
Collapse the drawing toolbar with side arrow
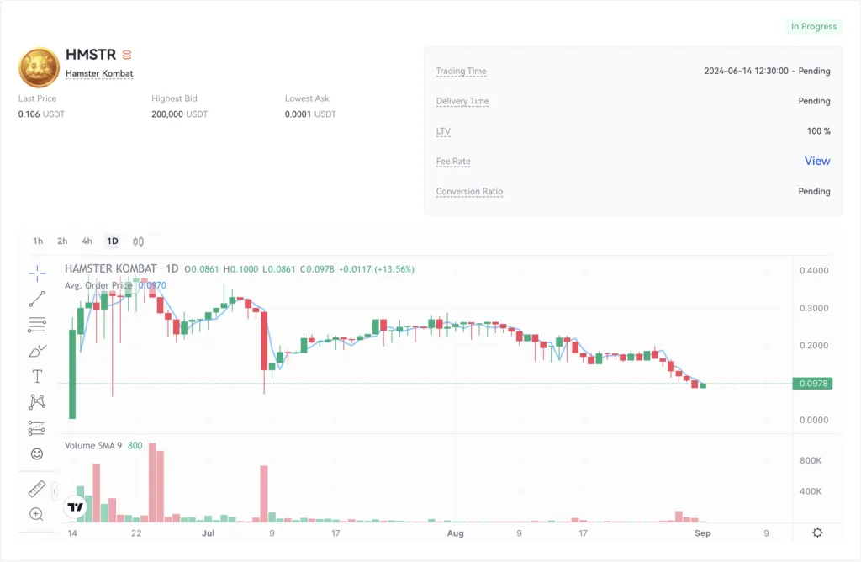point(55,490)
